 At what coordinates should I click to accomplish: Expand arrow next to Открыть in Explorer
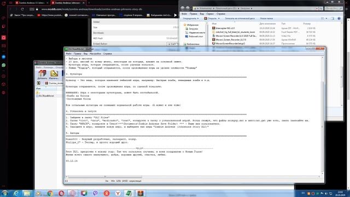219,19
